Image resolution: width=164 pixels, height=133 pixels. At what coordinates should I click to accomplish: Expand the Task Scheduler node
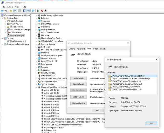[5, 21]
